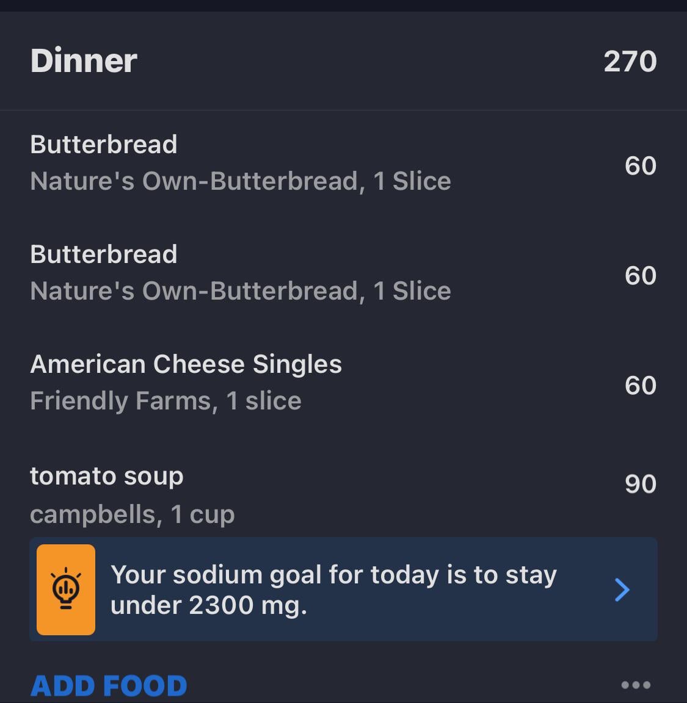Screen dimensions: 687x703
Task: Open the tomato soup entry
Action: click(343, 493)
